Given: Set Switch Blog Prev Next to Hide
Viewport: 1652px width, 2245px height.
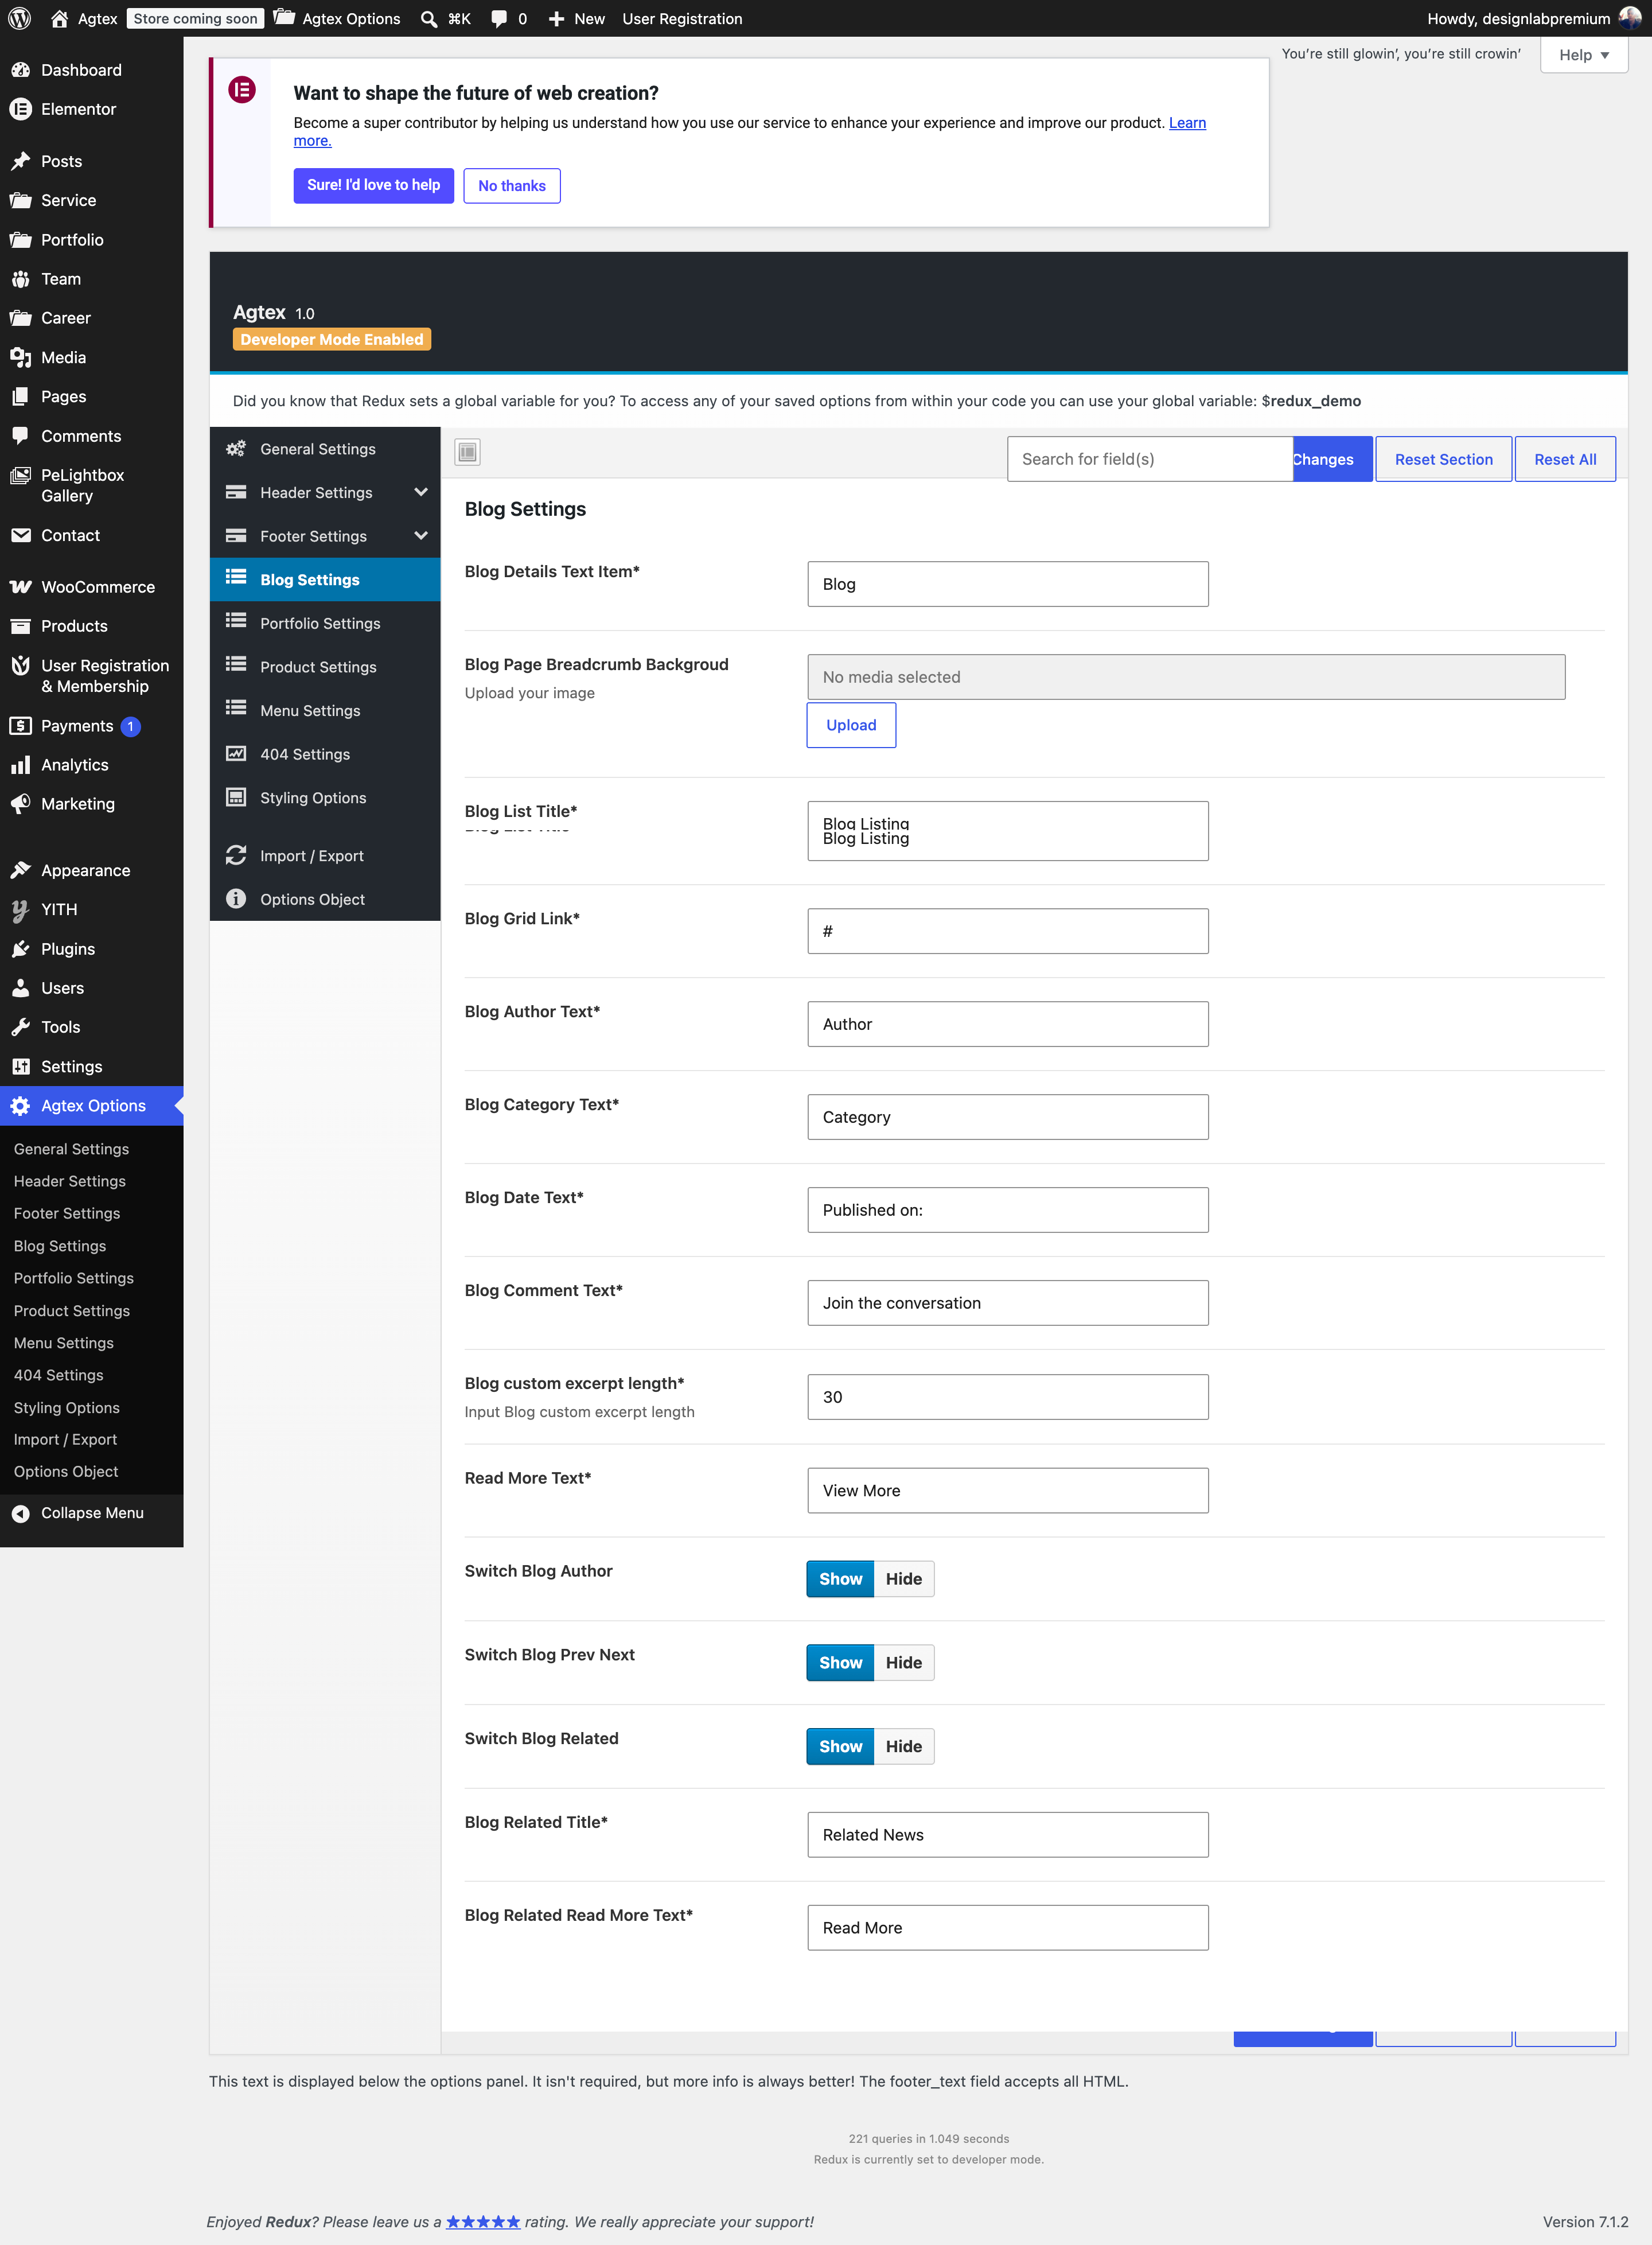Looking at the screenshot, I should [904, 1663].
